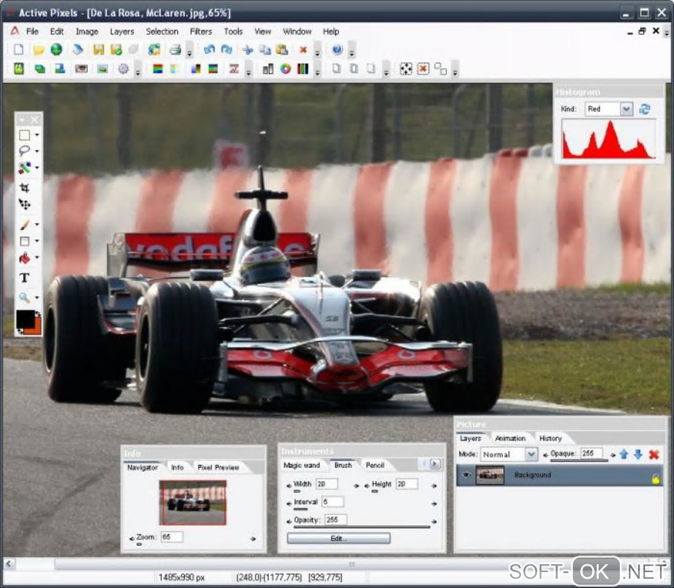Click the Edit... button in Instruments
The image size is (674, 588).
(x=339, y=538)
